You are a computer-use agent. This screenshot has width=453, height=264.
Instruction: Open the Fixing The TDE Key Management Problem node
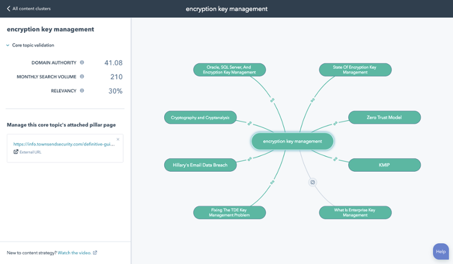[229, 212]
